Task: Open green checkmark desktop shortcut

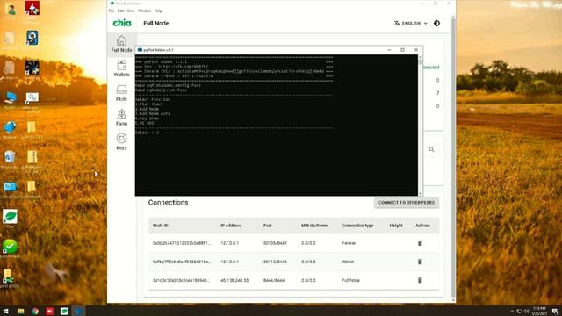Action: coord(10,248)
